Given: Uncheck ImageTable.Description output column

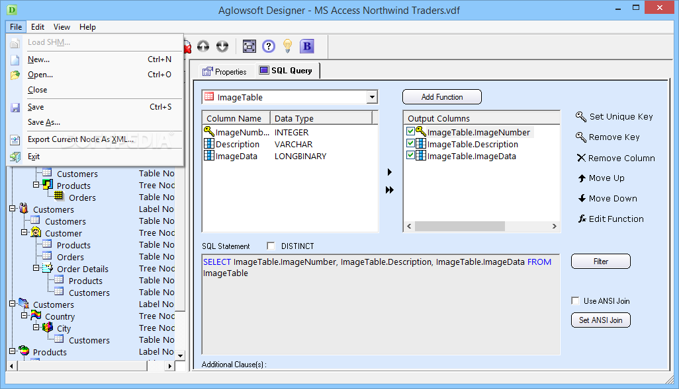Looking at the screenshot, I should [410, 143].
